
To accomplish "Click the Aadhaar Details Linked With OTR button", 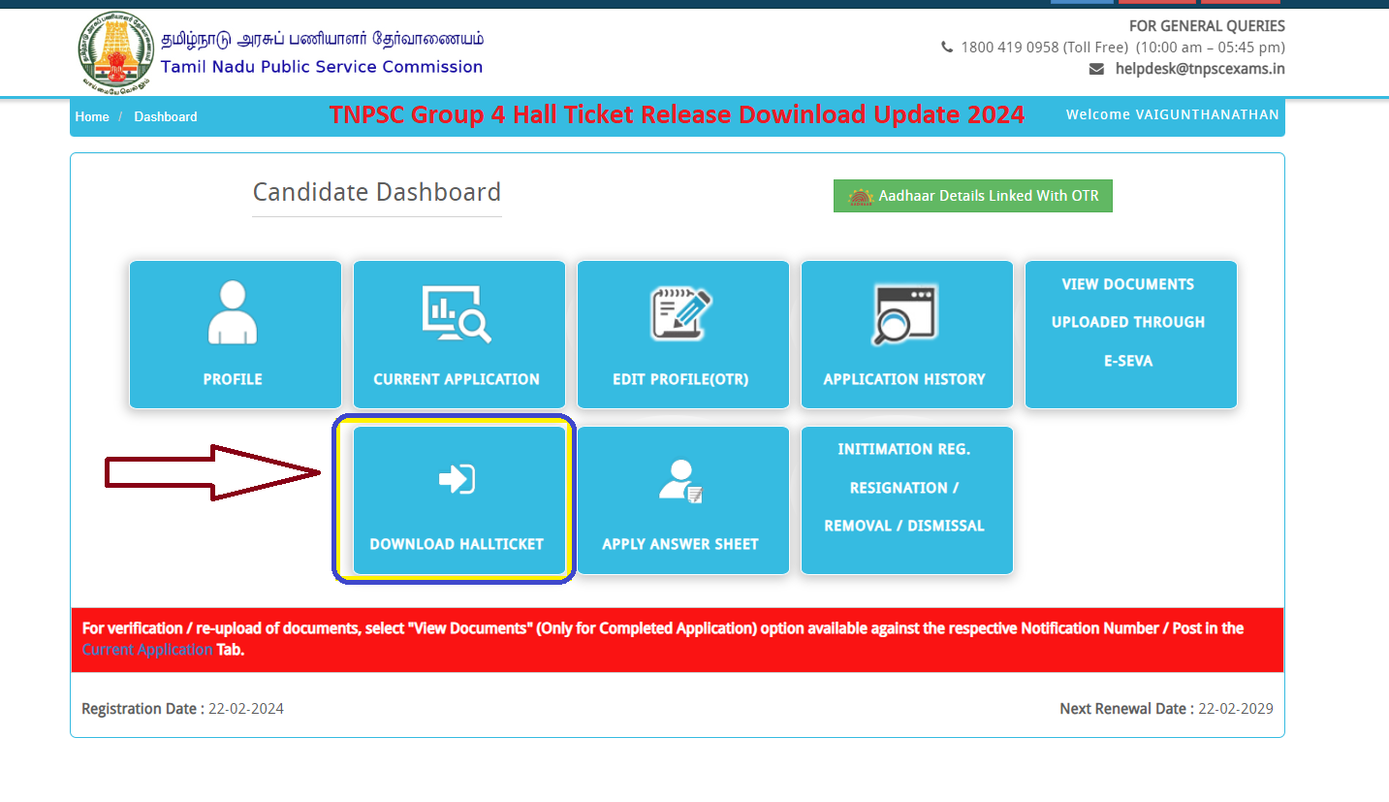I will (972, 196).
